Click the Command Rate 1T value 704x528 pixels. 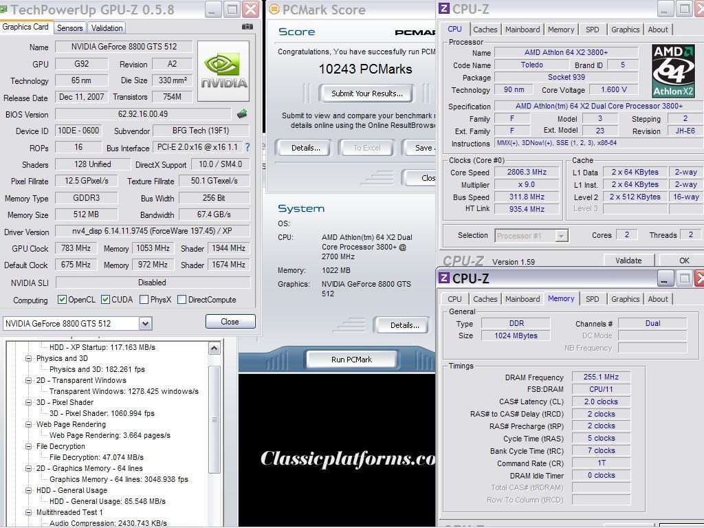601,463
